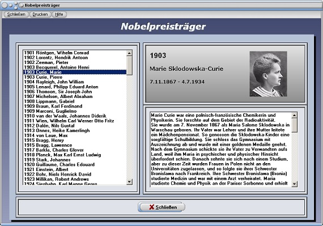Select 1904 Rayleigh, John William
This screenshot has height=226, width=323.
tap(75, 82)
